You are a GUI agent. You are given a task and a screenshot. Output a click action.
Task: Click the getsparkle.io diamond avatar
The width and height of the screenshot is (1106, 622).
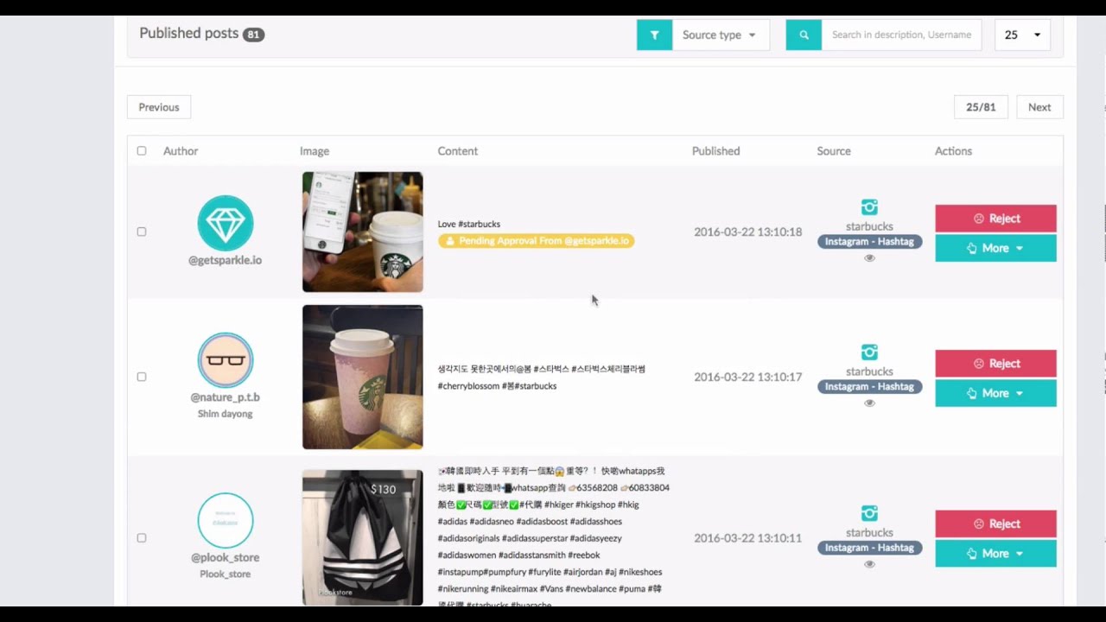click(226, 223)
